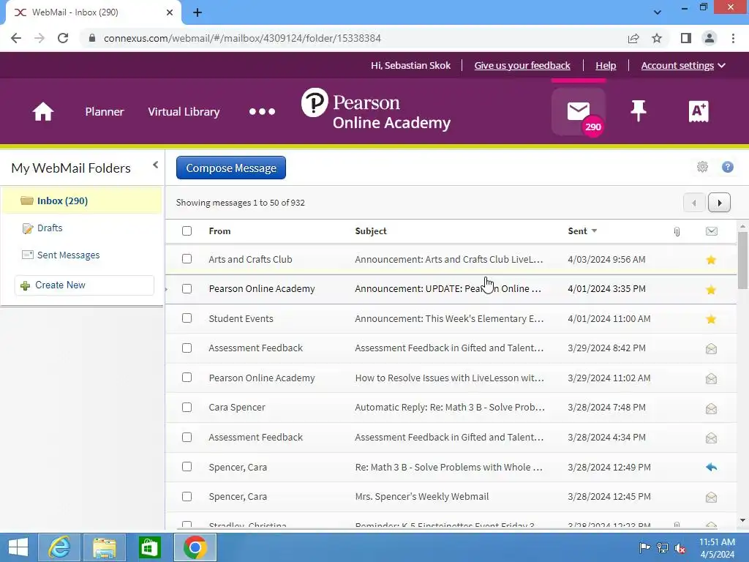The width and height of the screenshot is (749, 562).
Task: Click read envelope icon for 3/28/2024 4:34 PM message
Action: pos(711,438)
